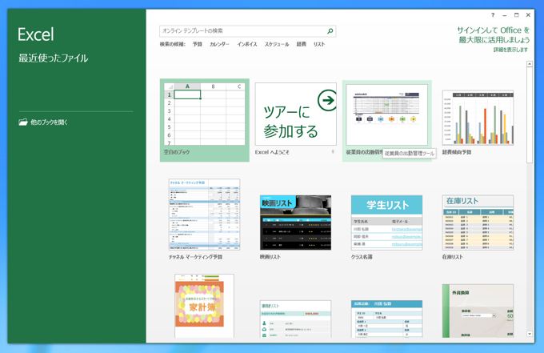Click サインインして Office sign-in text

pyautogui.click(x=493, y=34)
